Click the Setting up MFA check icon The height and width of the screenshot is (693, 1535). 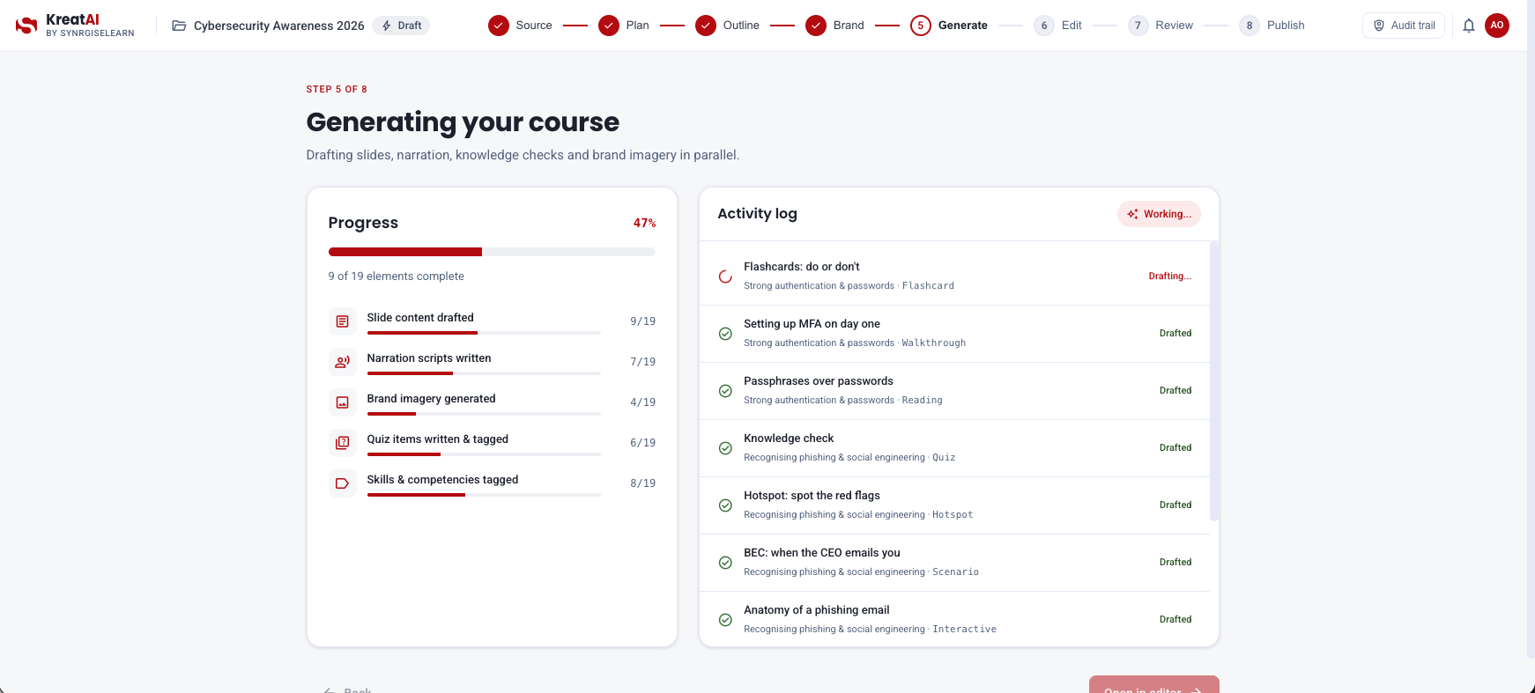click(725, 334)
